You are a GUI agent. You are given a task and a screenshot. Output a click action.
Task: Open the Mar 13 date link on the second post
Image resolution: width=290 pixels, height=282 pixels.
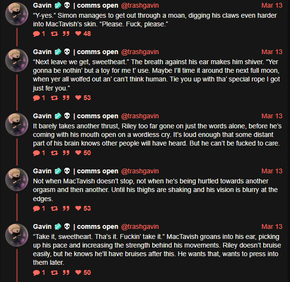(272, 52)
